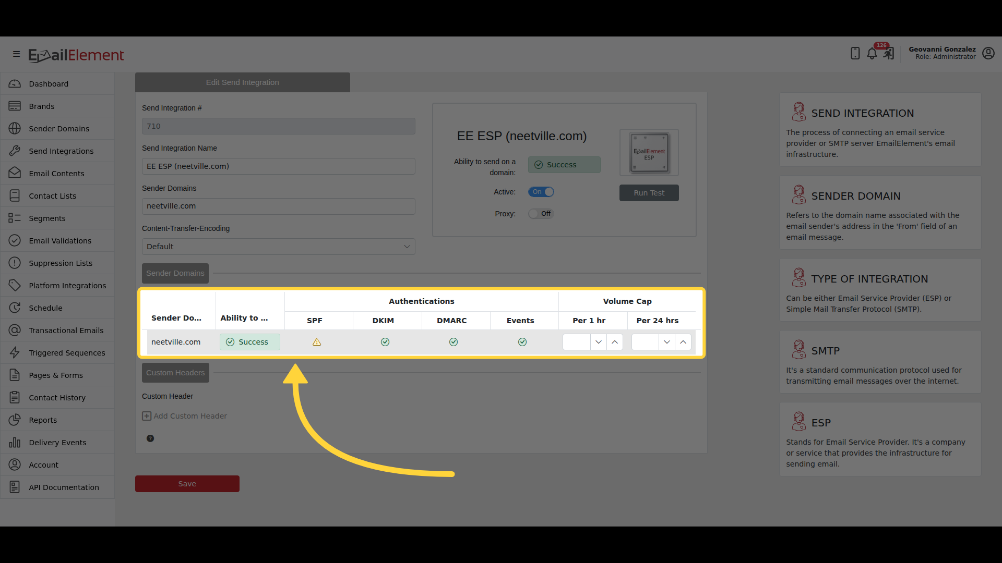The image size is (1002, 563).
Task: Open the notifications bell icon
Action: point(872,54)
